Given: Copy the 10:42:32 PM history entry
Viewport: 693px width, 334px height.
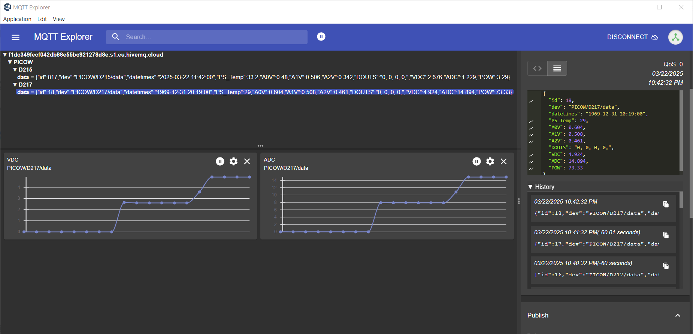Looking at the screenshot, I should pyautogui.click(x=666, y=204).
